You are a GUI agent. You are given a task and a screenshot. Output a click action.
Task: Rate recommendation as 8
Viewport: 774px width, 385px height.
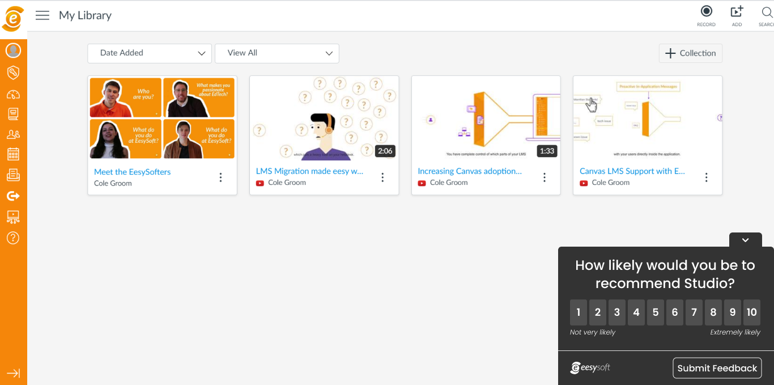point(713,312)
